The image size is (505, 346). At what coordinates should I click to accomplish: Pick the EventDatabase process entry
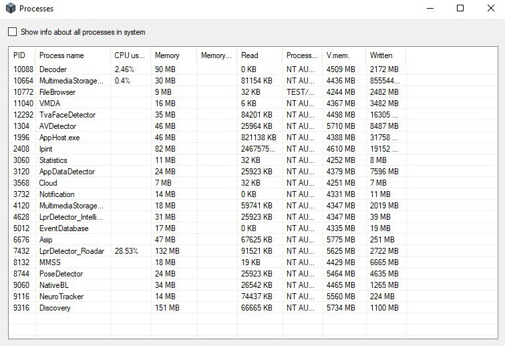(x=64, y=228)
